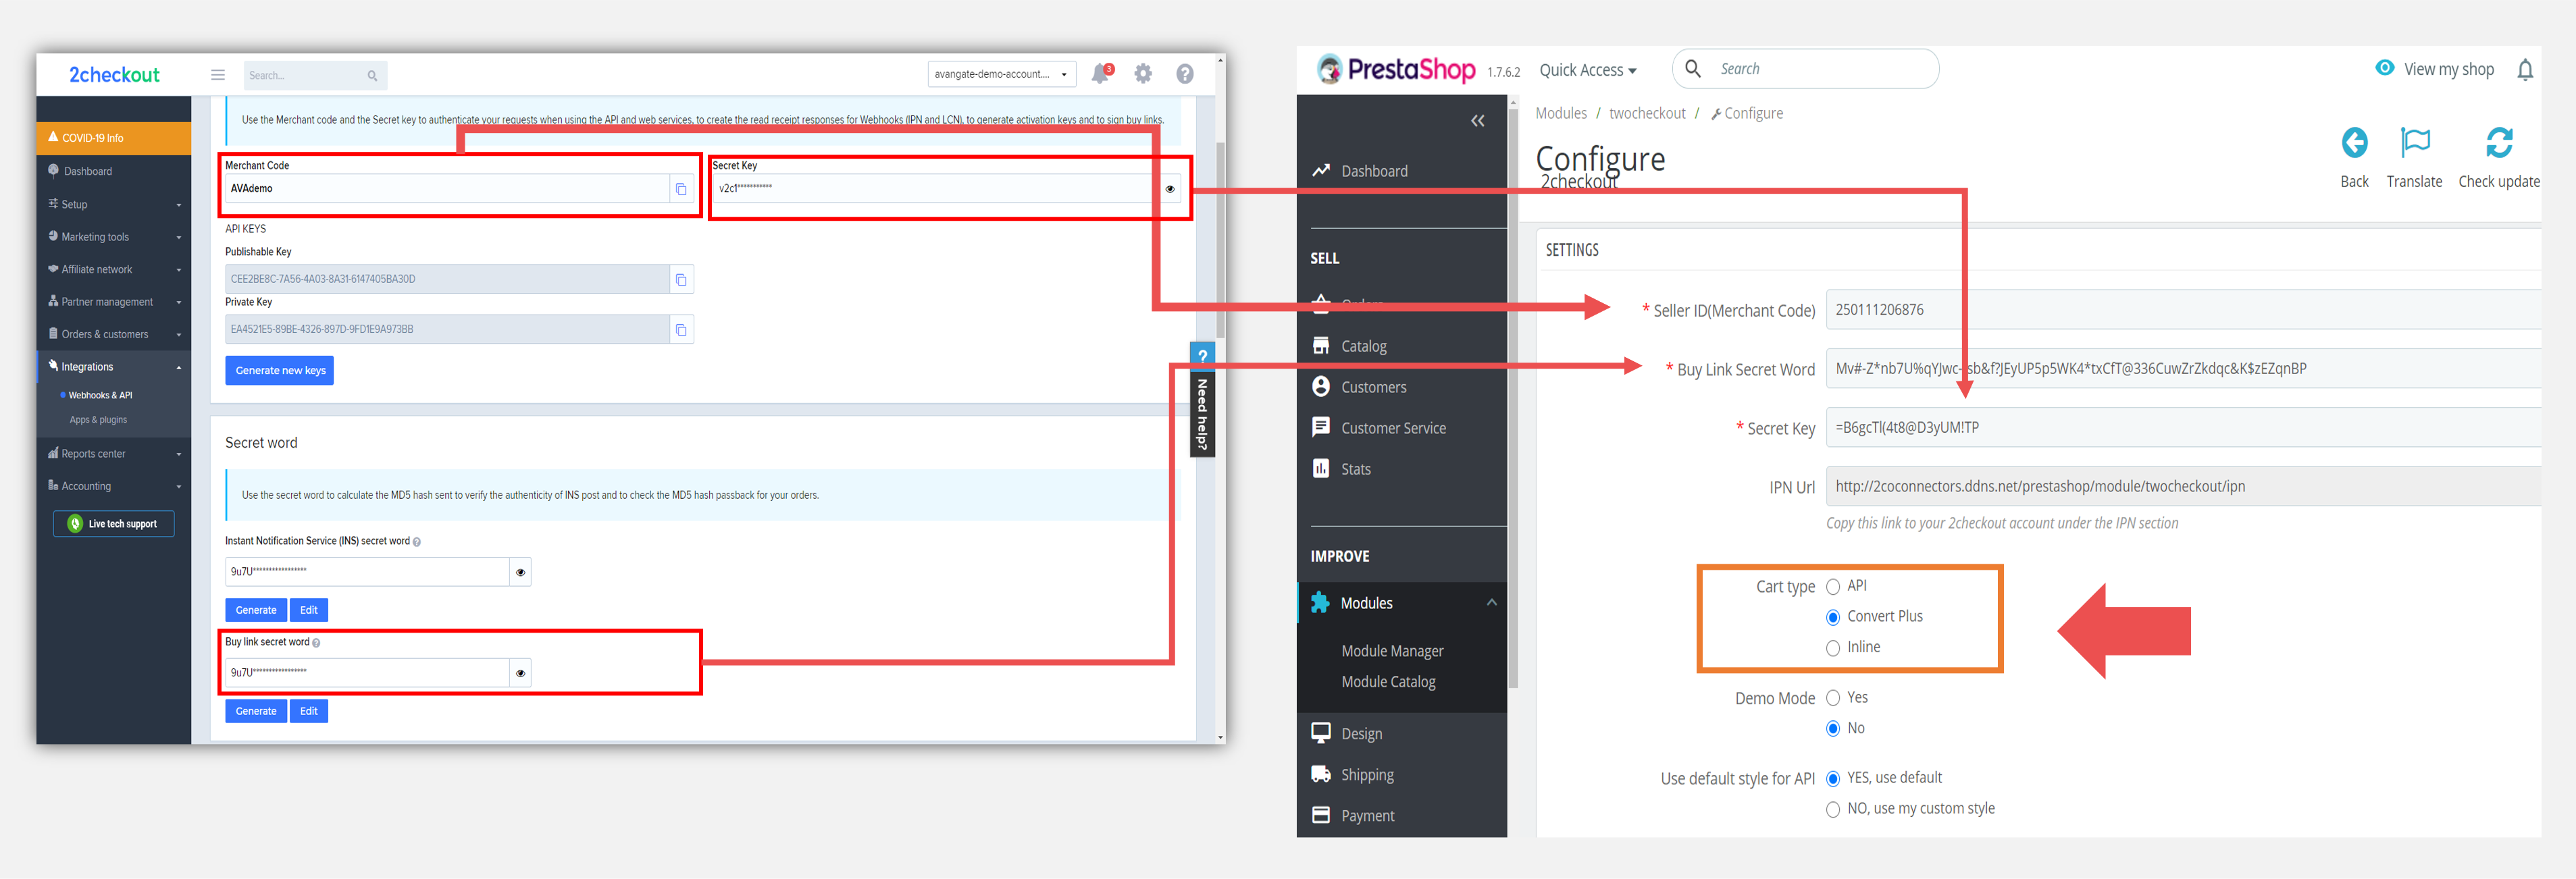This screenshot has height=879, width=2576.
Task: Select Inline cart type
Action: tap(1833, 648)
